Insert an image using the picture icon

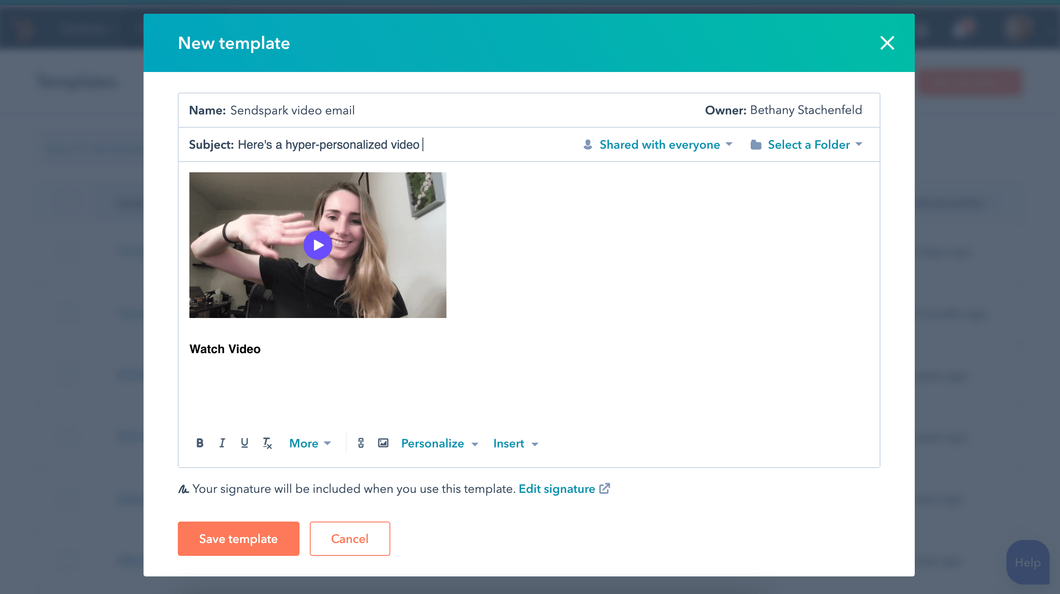[383, 443]
